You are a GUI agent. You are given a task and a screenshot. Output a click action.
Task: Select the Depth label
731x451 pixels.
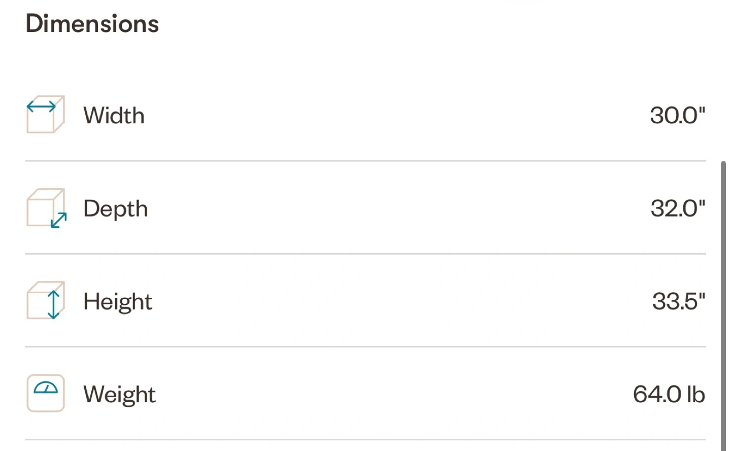116,210
